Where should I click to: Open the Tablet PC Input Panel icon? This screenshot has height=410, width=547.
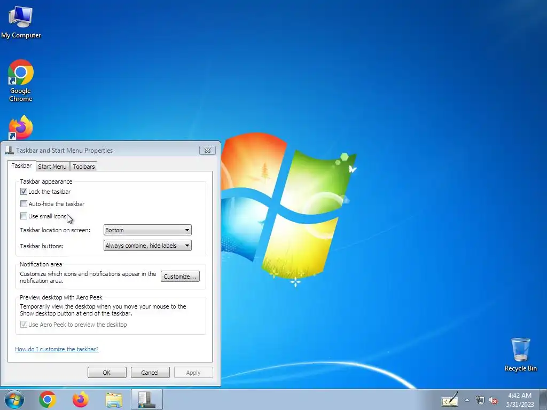449,399
